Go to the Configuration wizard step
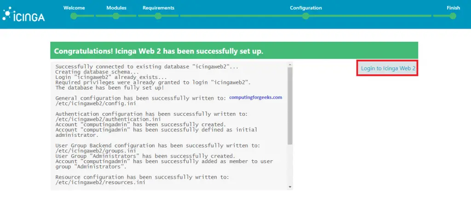 [306, 8]
